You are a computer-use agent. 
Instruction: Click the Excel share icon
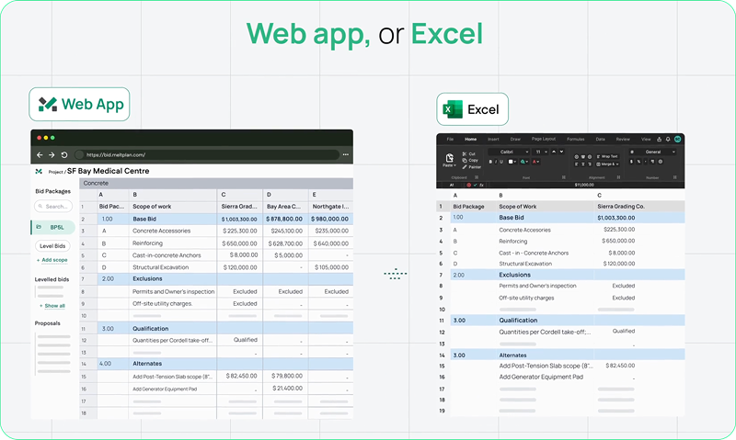coord(659,140)
